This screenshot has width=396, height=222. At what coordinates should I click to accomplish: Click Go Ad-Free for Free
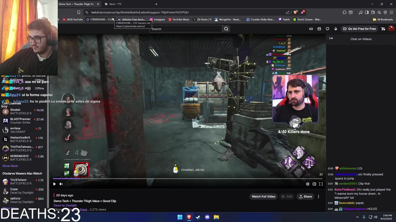pyautogui.click(x=359, y=29)
